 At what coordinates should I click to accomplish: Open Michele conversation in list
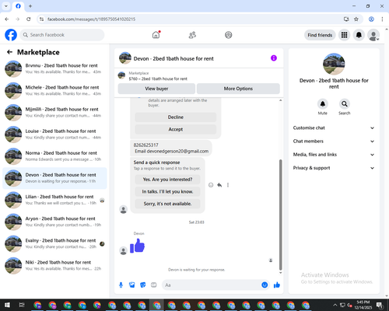point(54,91)
